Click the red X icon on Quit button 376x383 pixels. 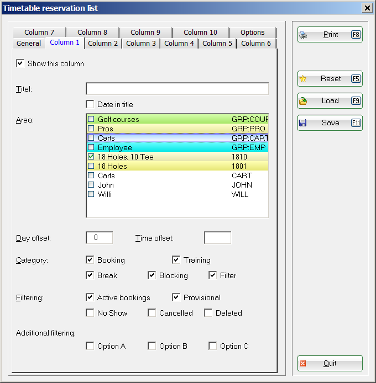coord(303,364)
